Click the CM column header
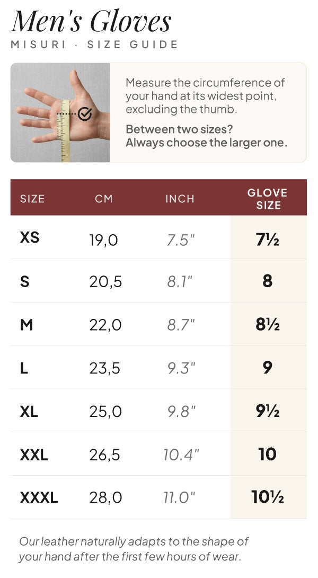The image size is (318, 578). (104, 199)
